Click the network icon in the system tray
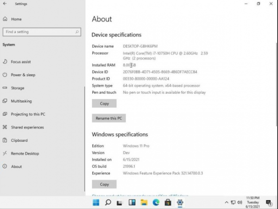Viewport: 278px width, 209px height. click(233, 202)
